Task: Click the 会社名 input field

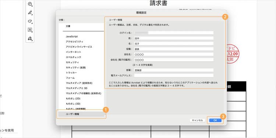Action: tap(174, 54)
